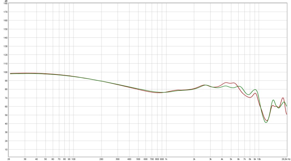Click the green curve's peak near 9k

click(255, 89)
